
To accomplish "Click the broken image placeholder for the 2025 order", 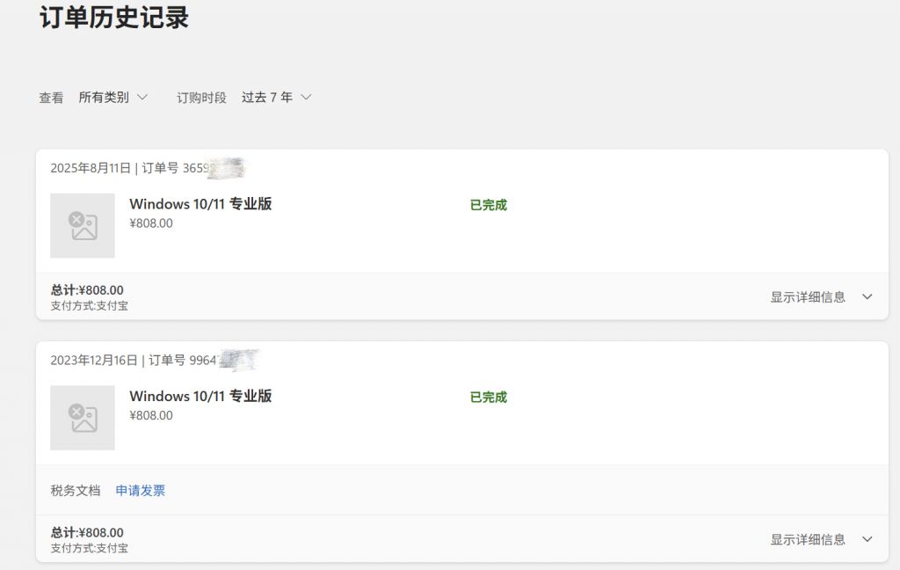I will 82,226.
